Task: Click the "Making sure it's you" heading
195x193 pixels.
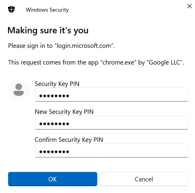Action: tap(48, 30)
